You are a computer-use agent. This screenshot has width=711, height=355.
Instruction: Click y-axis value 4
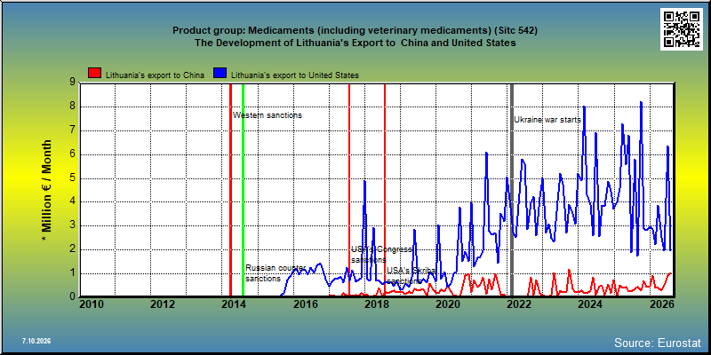72,202
